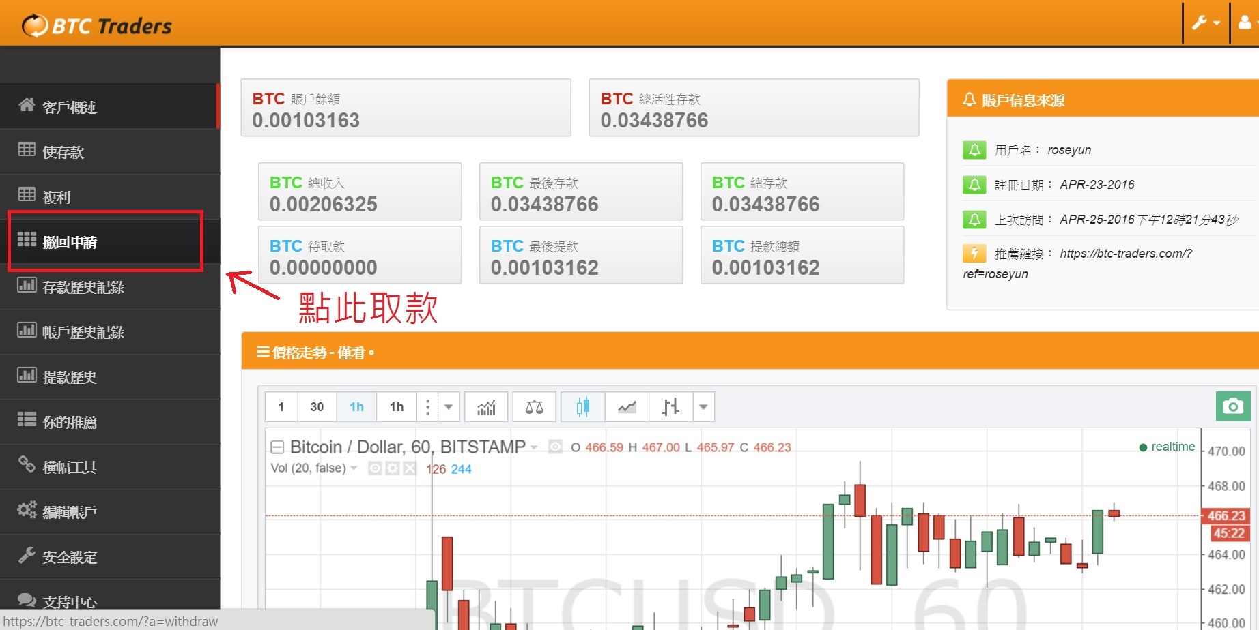The height and width of the screenshot is (630, 1259).
Task: Open the three-dots interval options
Action: coord(427,407)
